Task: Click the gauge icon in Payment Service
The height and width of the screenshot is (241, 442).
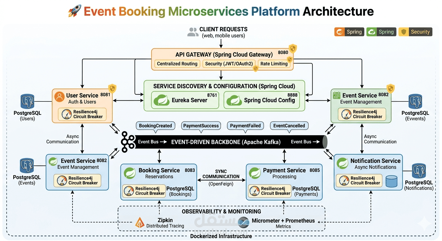Action: coord(254,191)
